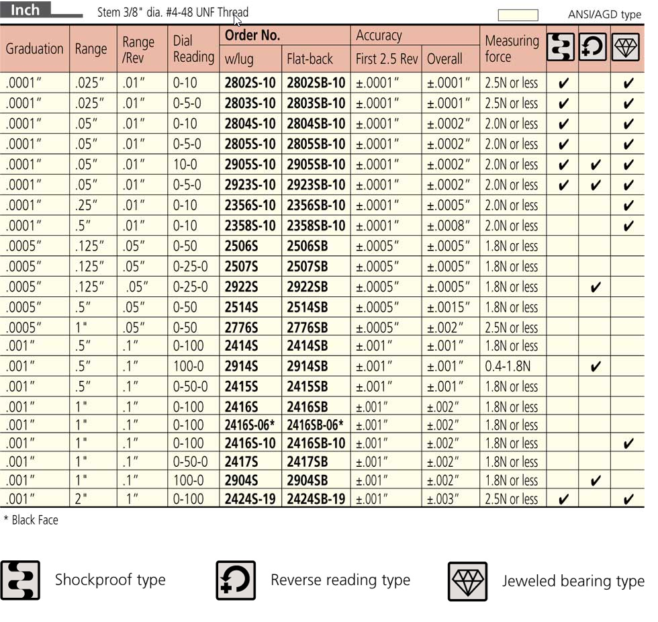Screen dimensions: 658x622
Task: Click the ±.0015" overall accuracy cell
Action: (x=449, y=308)
